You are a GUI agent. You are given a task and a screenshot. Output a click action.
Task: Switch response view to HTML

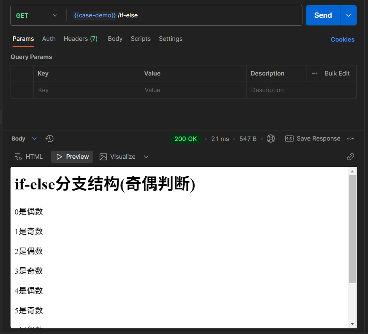(29, 157)
